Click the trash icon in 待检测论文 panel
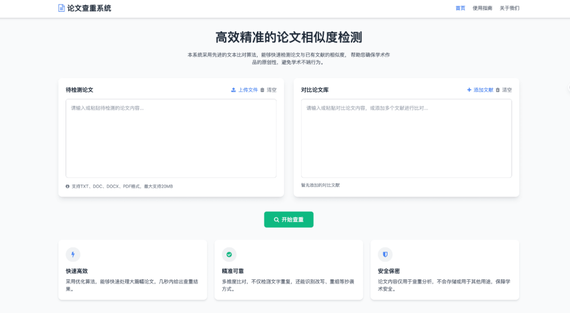570x313 pixels. point(262,90)
